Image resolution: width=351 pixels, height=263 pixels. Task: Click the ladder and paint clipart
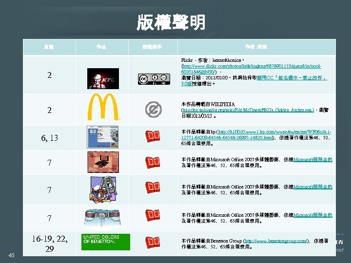[103, 189]
